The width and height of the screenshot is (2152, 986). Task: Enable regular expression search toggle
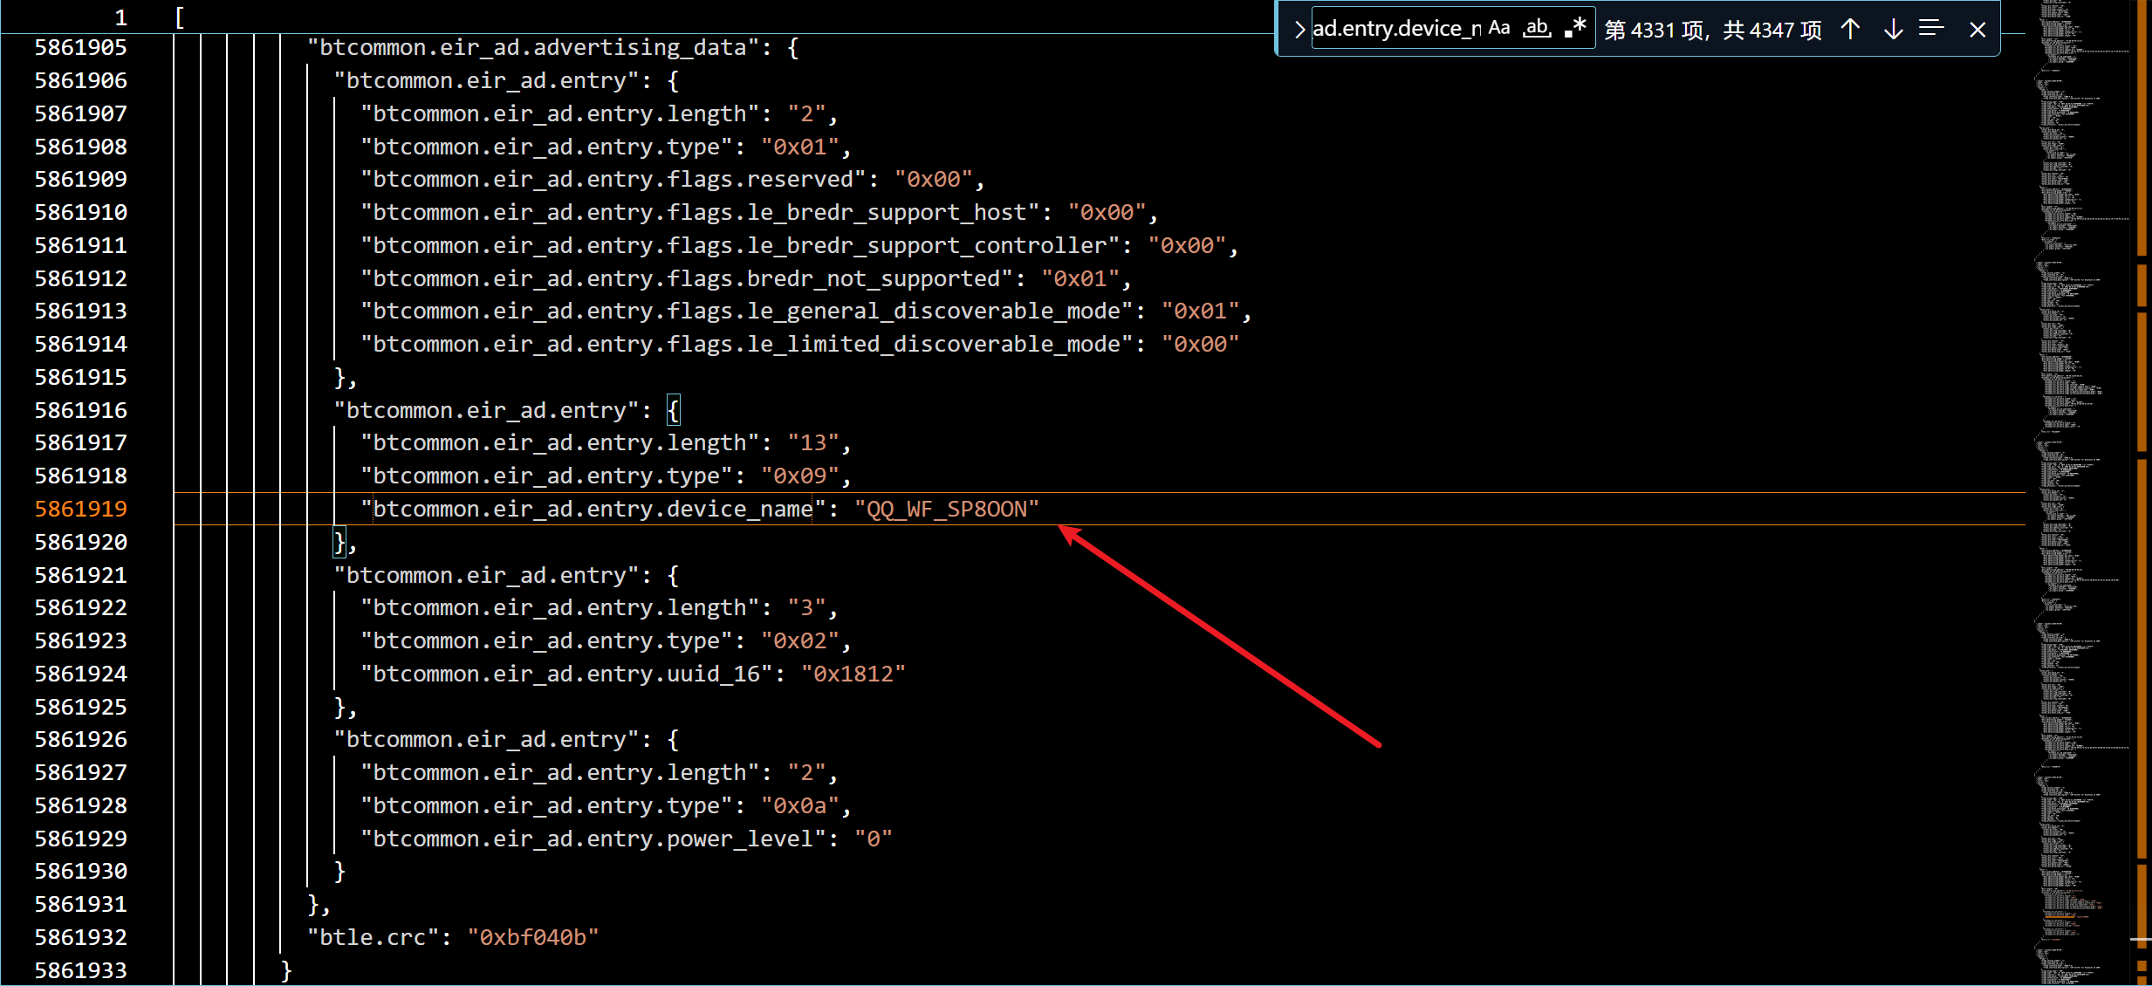tap(1575, 28)
